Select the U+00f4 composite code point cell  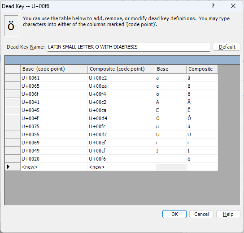(x=121, y=94)
